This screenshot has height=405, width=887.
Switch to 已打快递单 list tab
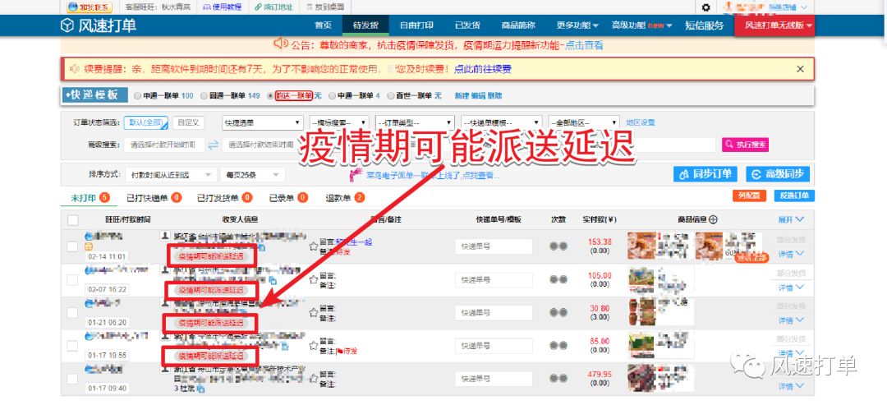point(154,198)
